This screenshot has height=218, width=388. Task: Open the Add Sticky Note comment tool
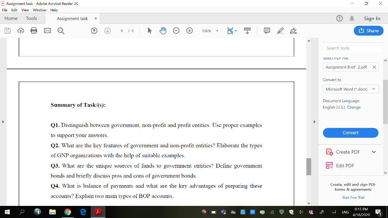click(267, 31)
